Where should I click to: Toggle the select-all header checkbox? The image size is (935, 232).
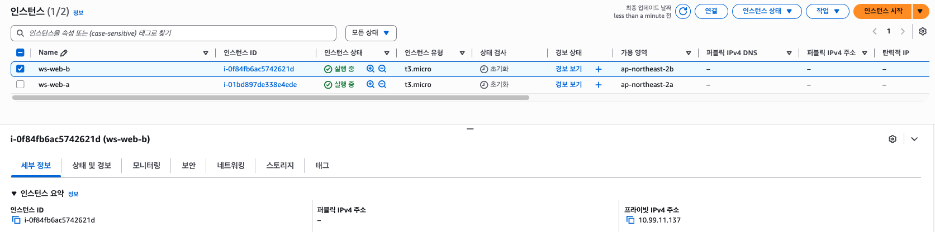point(20,53)
